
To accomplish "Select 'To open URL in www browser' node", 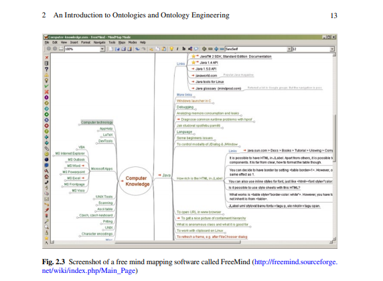I will tap(199, 212).
